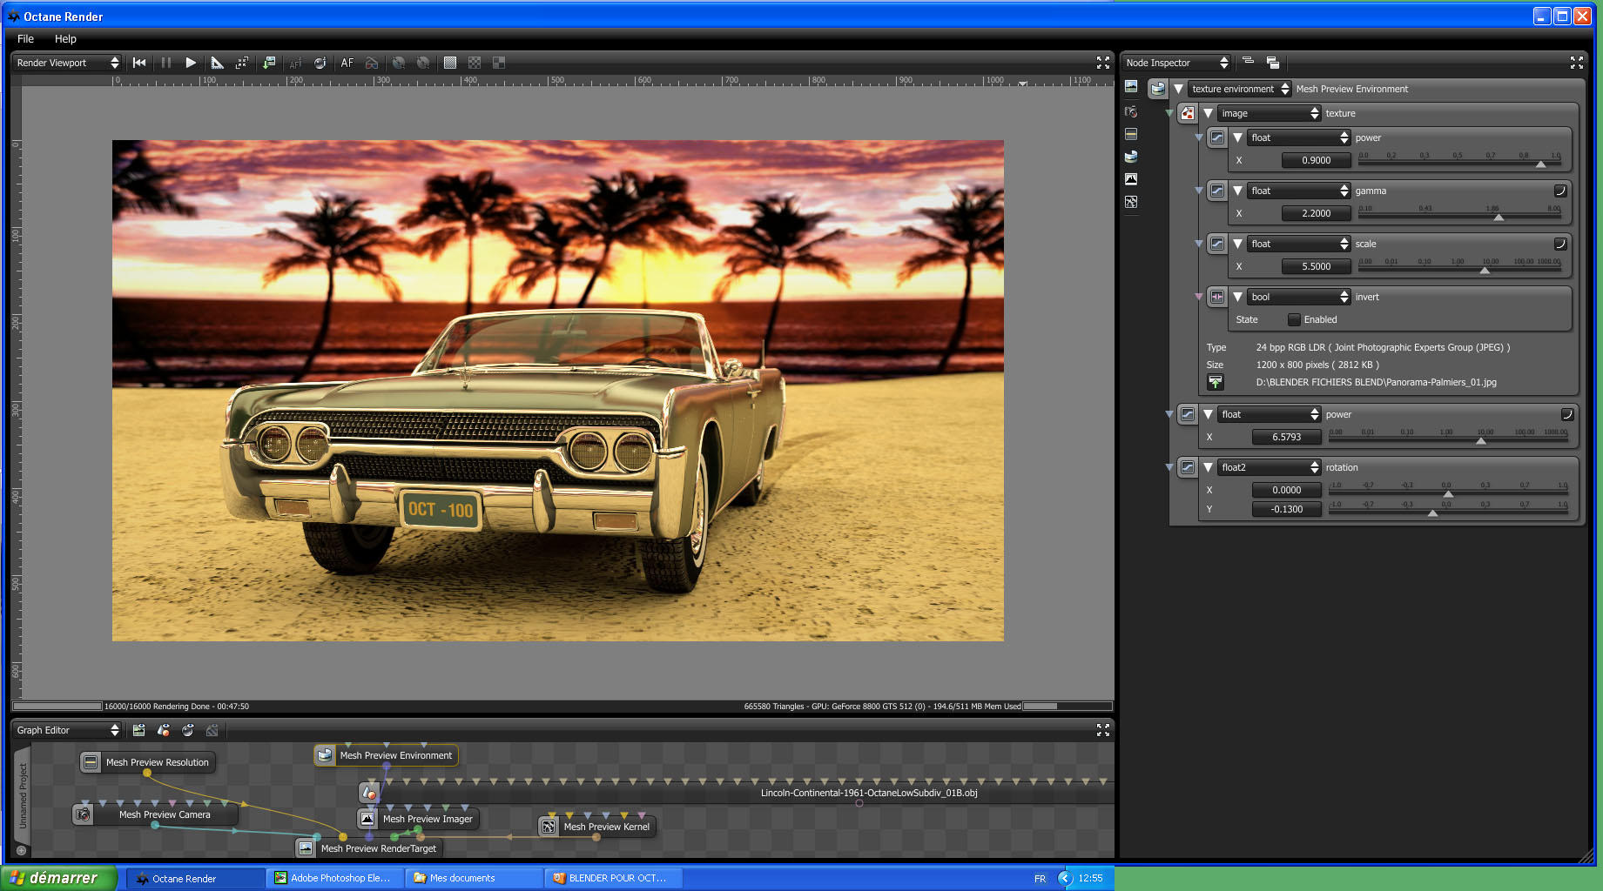Toggle the texture scale logarithmic slider button

click(1560, 244)
